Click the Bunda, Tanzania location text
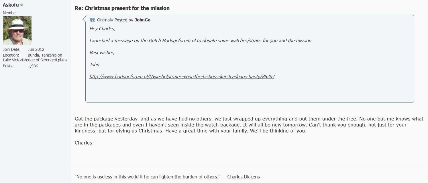The height and width of the screenshot is (183, 428). [35, 57]
